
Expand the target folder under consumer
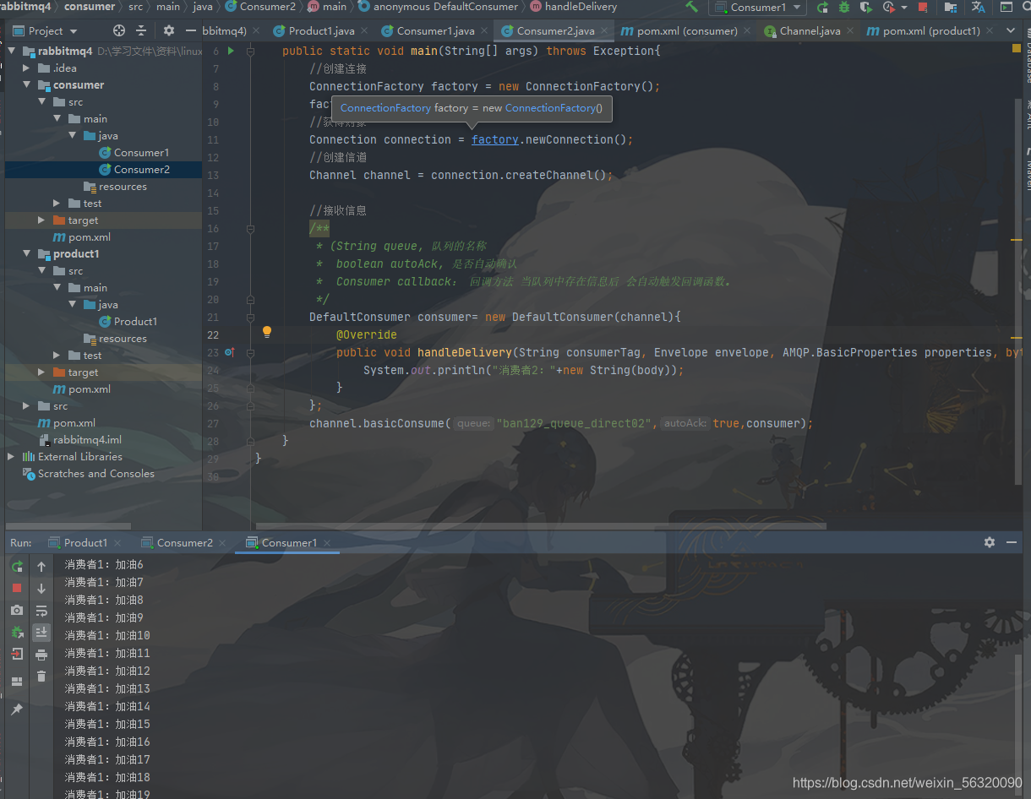click(x=42, y=220)
